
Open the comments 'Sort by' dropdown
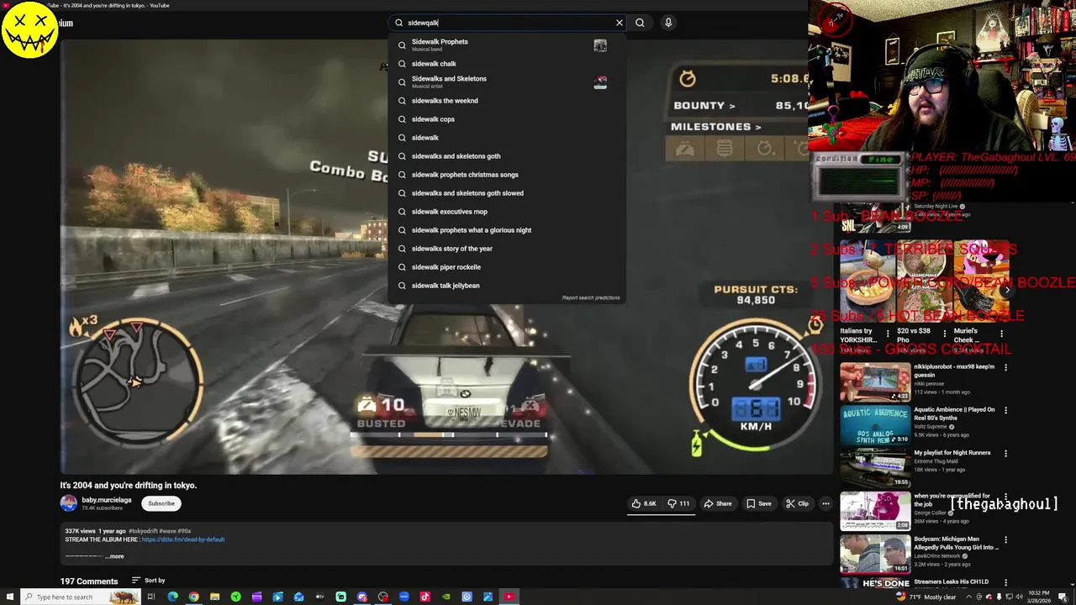149,581
